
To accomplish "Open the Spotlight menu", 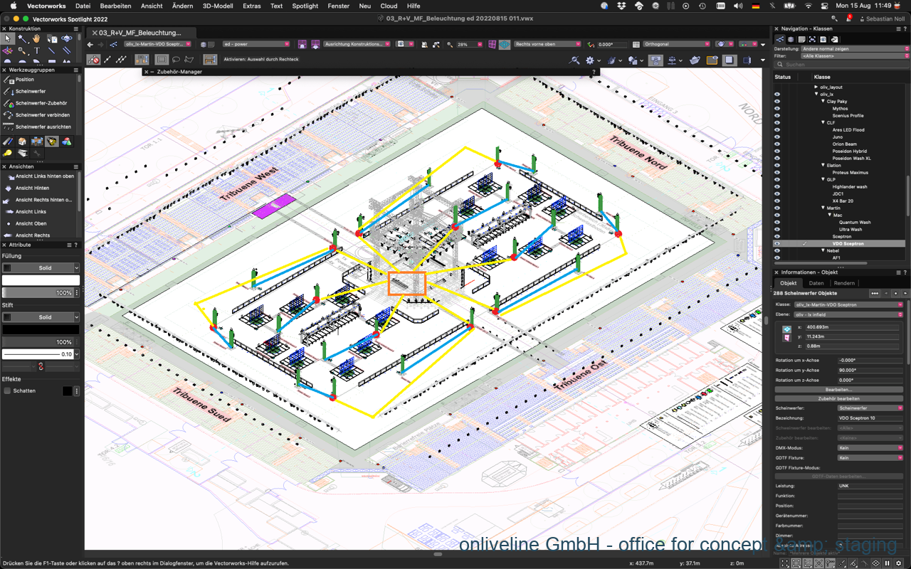I will pos(305,6).
